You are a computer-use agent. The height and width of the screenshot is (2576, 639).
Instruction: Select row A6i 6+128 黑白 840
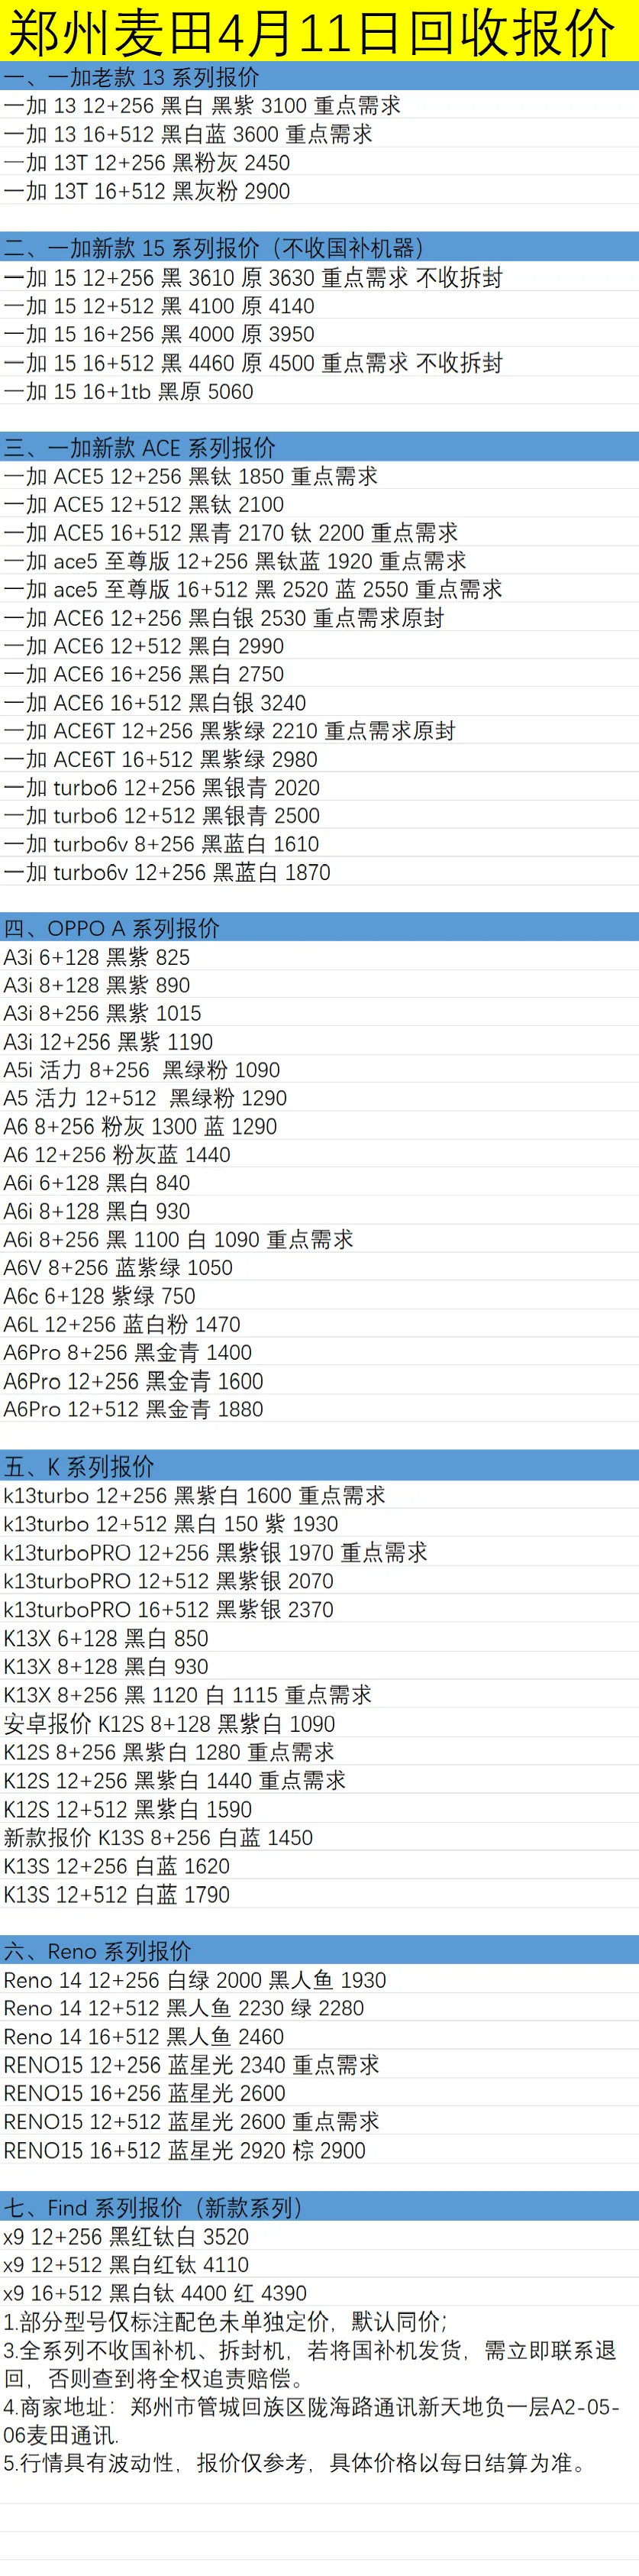319,1183
